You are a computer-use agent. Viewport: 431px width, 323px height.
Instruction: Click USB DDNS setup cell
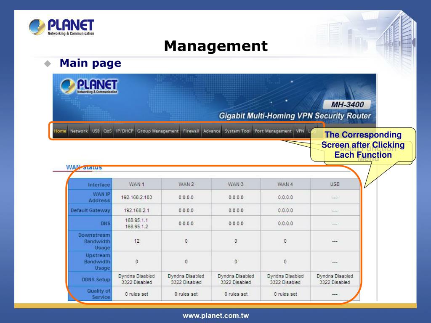335,279
